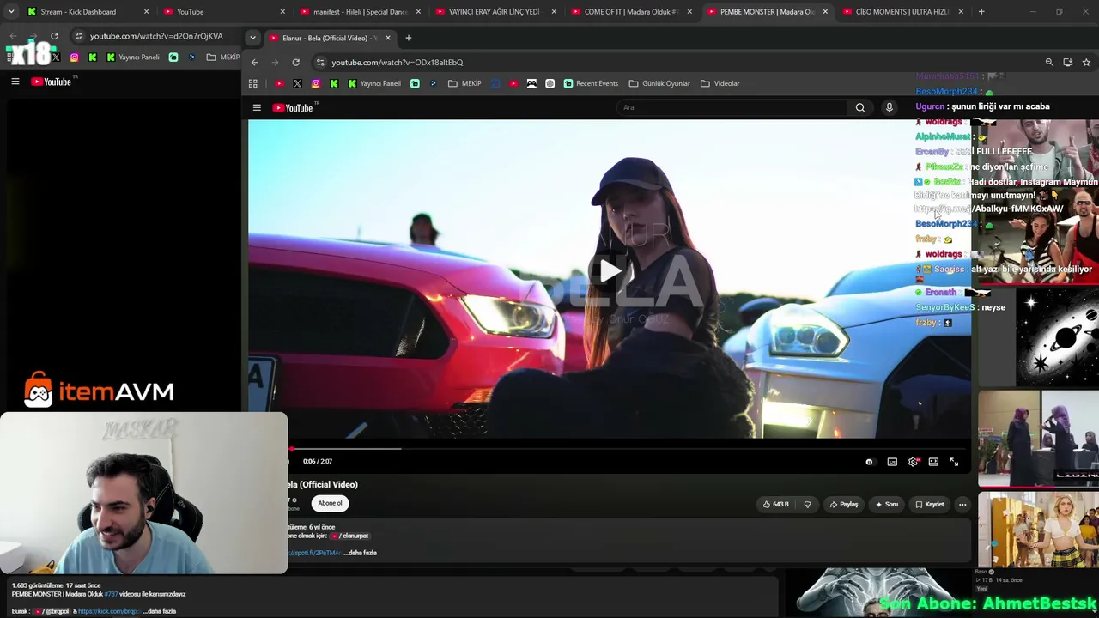Screen dimensions: 1099x618
Task: Toggle subtitles in the video player
Action: pyautogui.click(x=892, y=462)
